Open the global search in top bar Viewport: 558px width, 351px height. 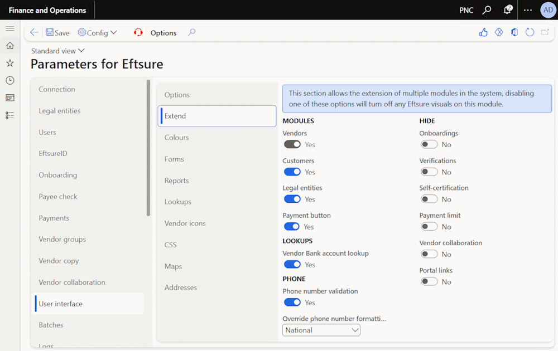click(487, 10)
